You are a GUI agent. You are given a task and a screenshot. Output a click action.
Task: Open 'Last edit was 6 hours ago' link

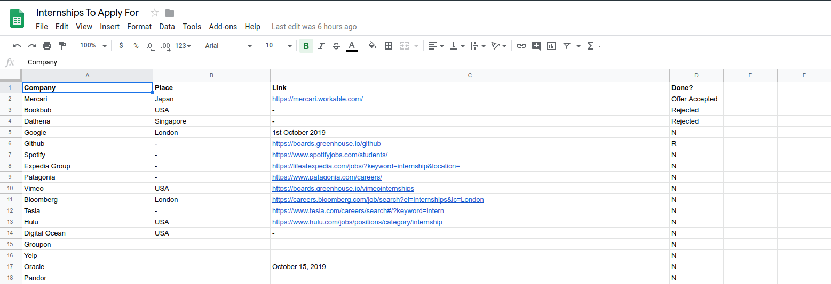point(314,27)
